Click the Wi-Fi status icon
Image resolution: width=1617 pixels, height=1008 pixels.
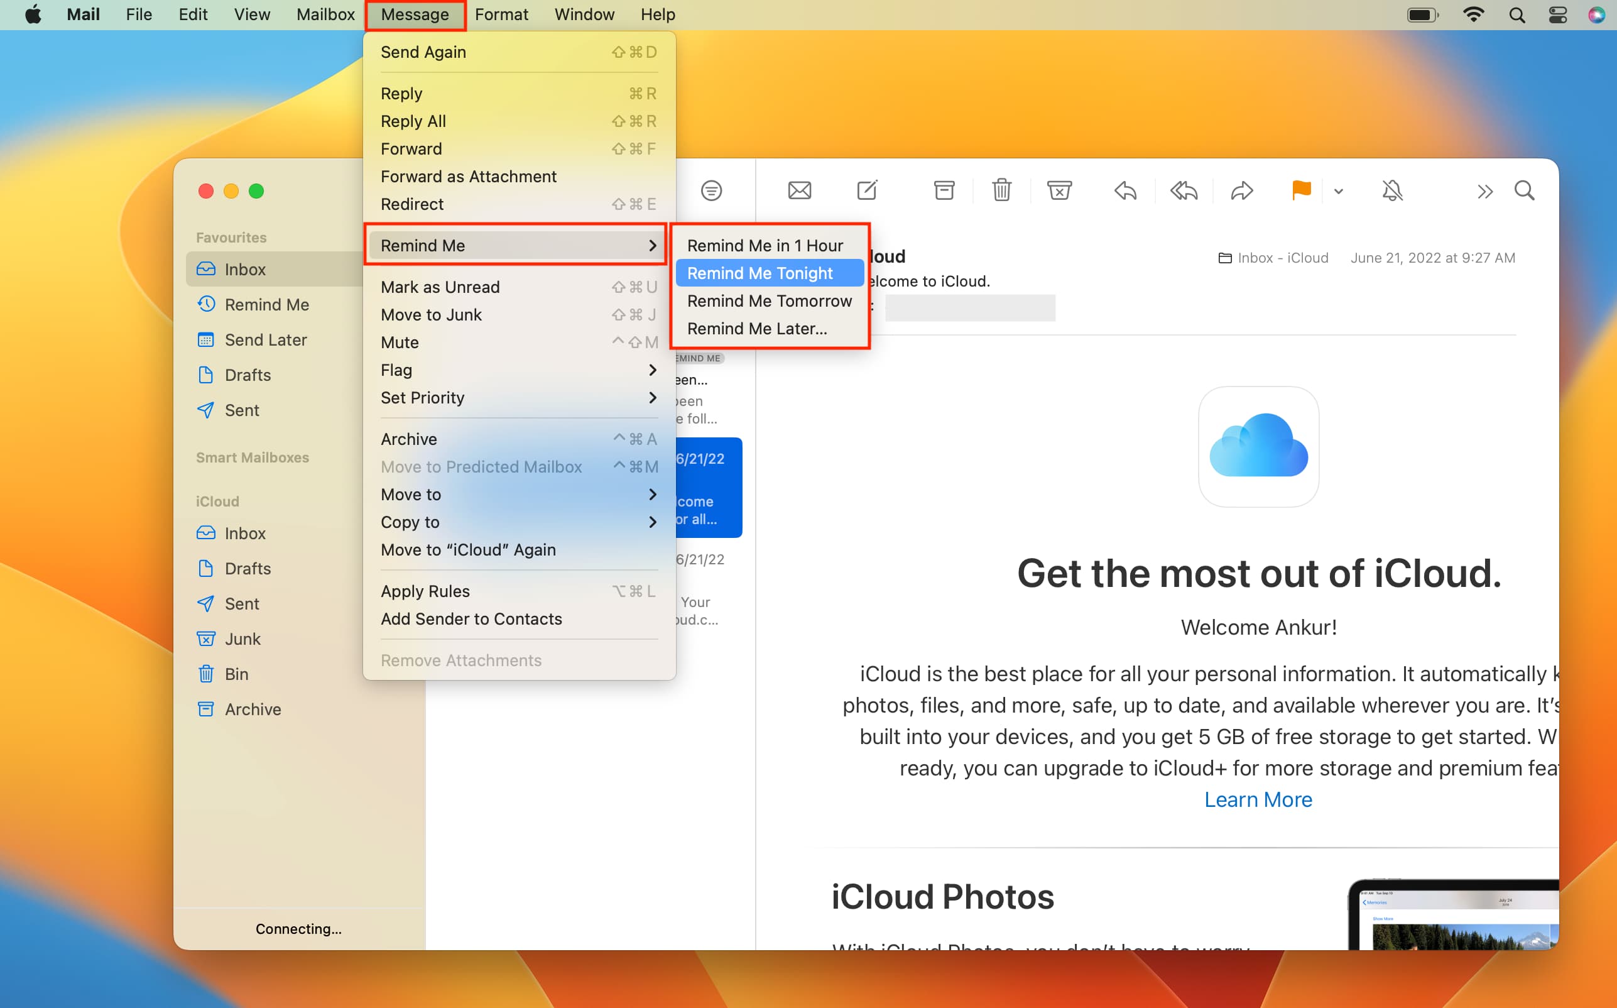[1473, 14]
